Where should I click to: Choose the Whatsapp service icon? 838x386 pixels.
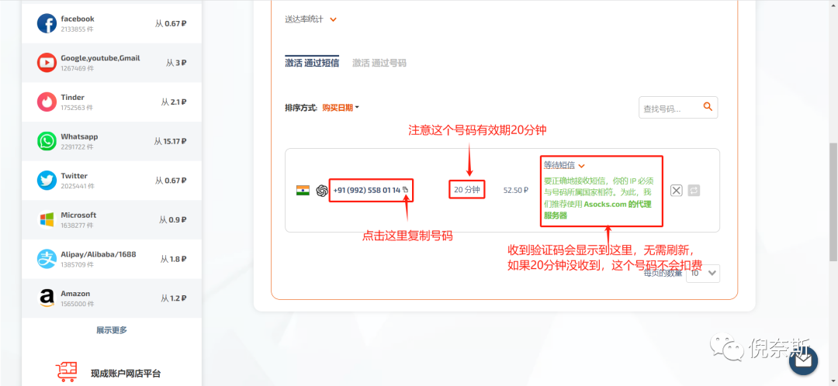(x=47, y=141)
